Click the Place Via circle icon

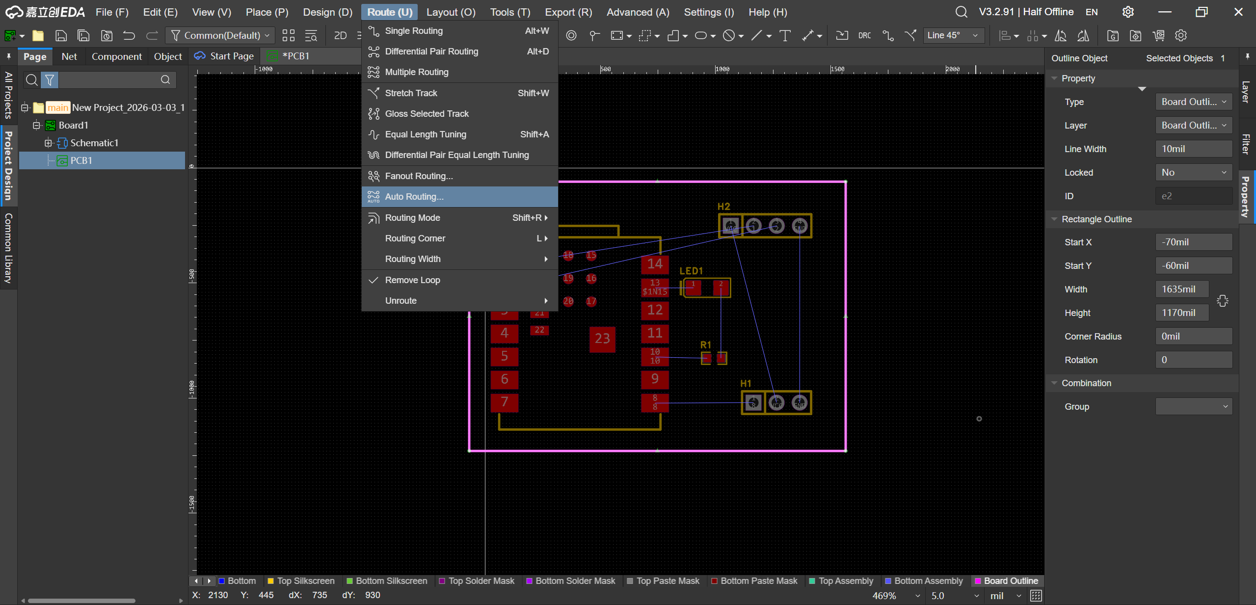coord(571,35)
